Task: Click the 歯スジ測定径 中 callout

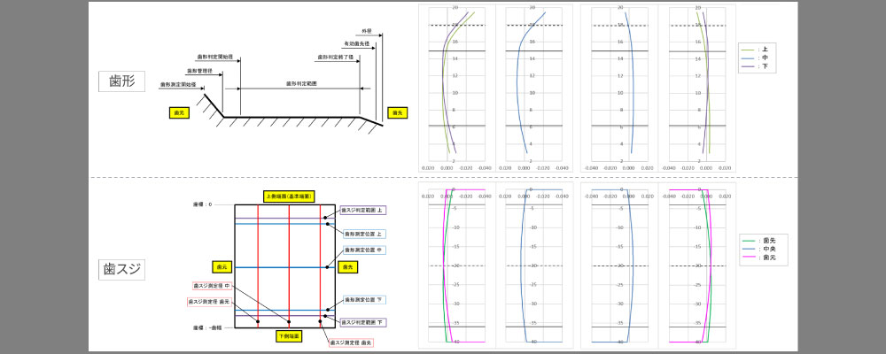Action: (x=213, y=286)
